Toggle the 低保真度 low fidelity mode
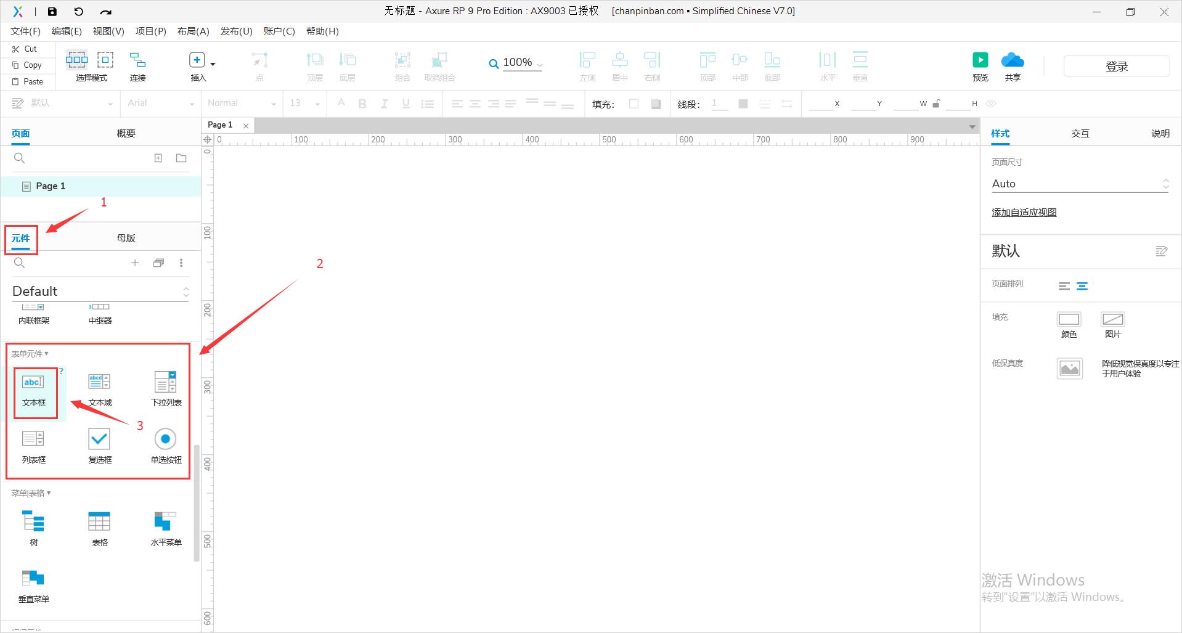Screen dimensions: 1182x633 coord(1070,369)
